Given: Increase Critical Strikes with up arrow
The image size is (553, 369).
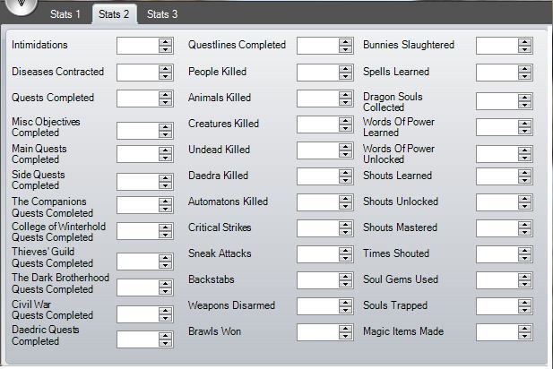Looking at the screenshot, I should (x=345, y=224).
